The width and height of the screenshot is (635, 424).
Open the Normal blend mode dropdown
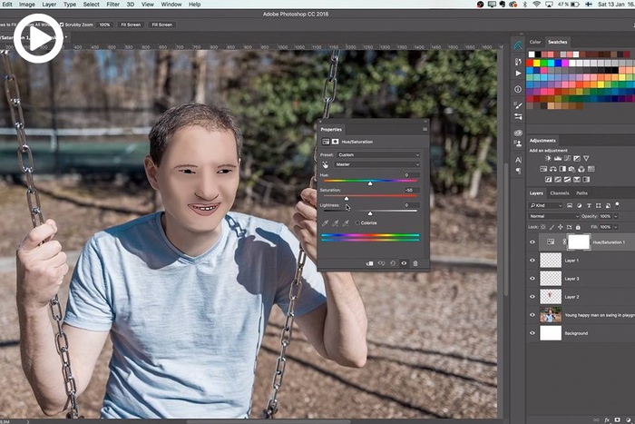point(552,216)
